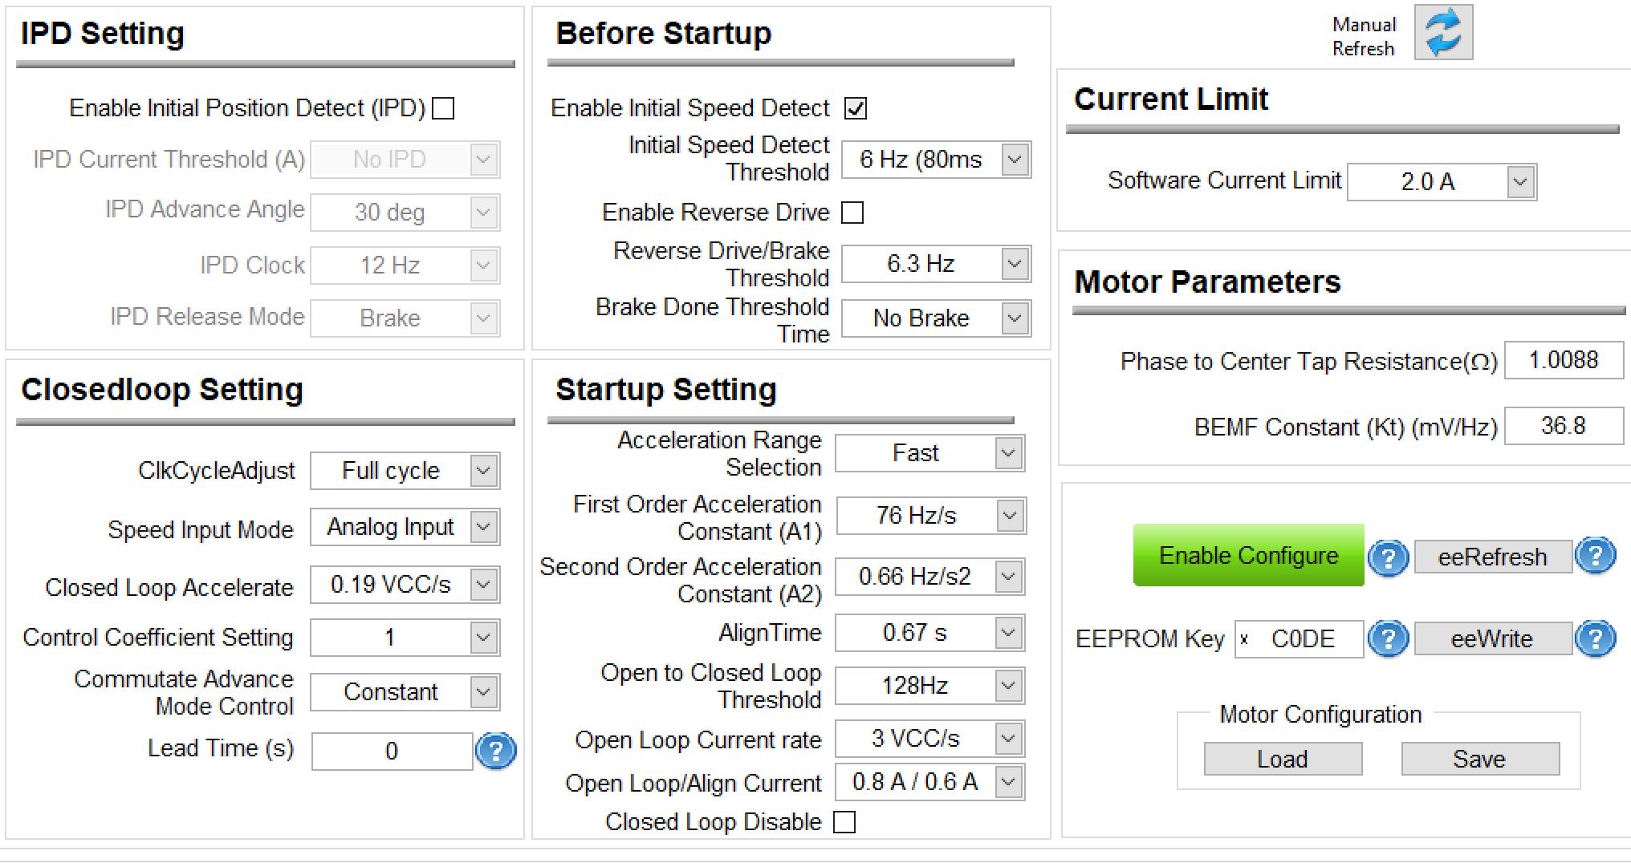Screen dimensions: 1631x863
Task: Click help icon right of eeWrite button
Action: pos(1595,639)
